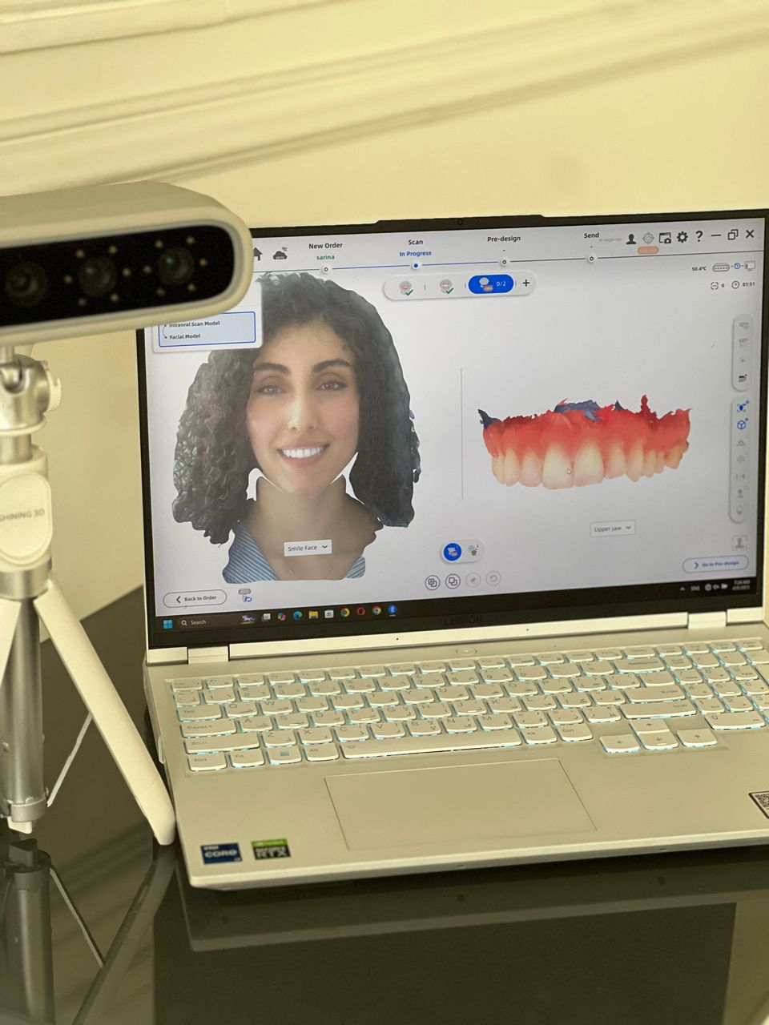Click the grayed pencil edit tool

(x=473, y=580)
